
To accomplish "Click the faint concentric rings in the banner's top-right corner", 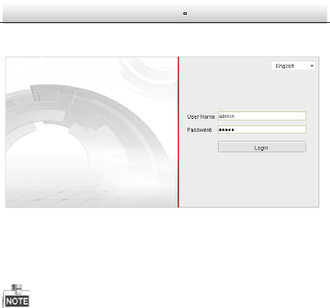I will 149,76.
